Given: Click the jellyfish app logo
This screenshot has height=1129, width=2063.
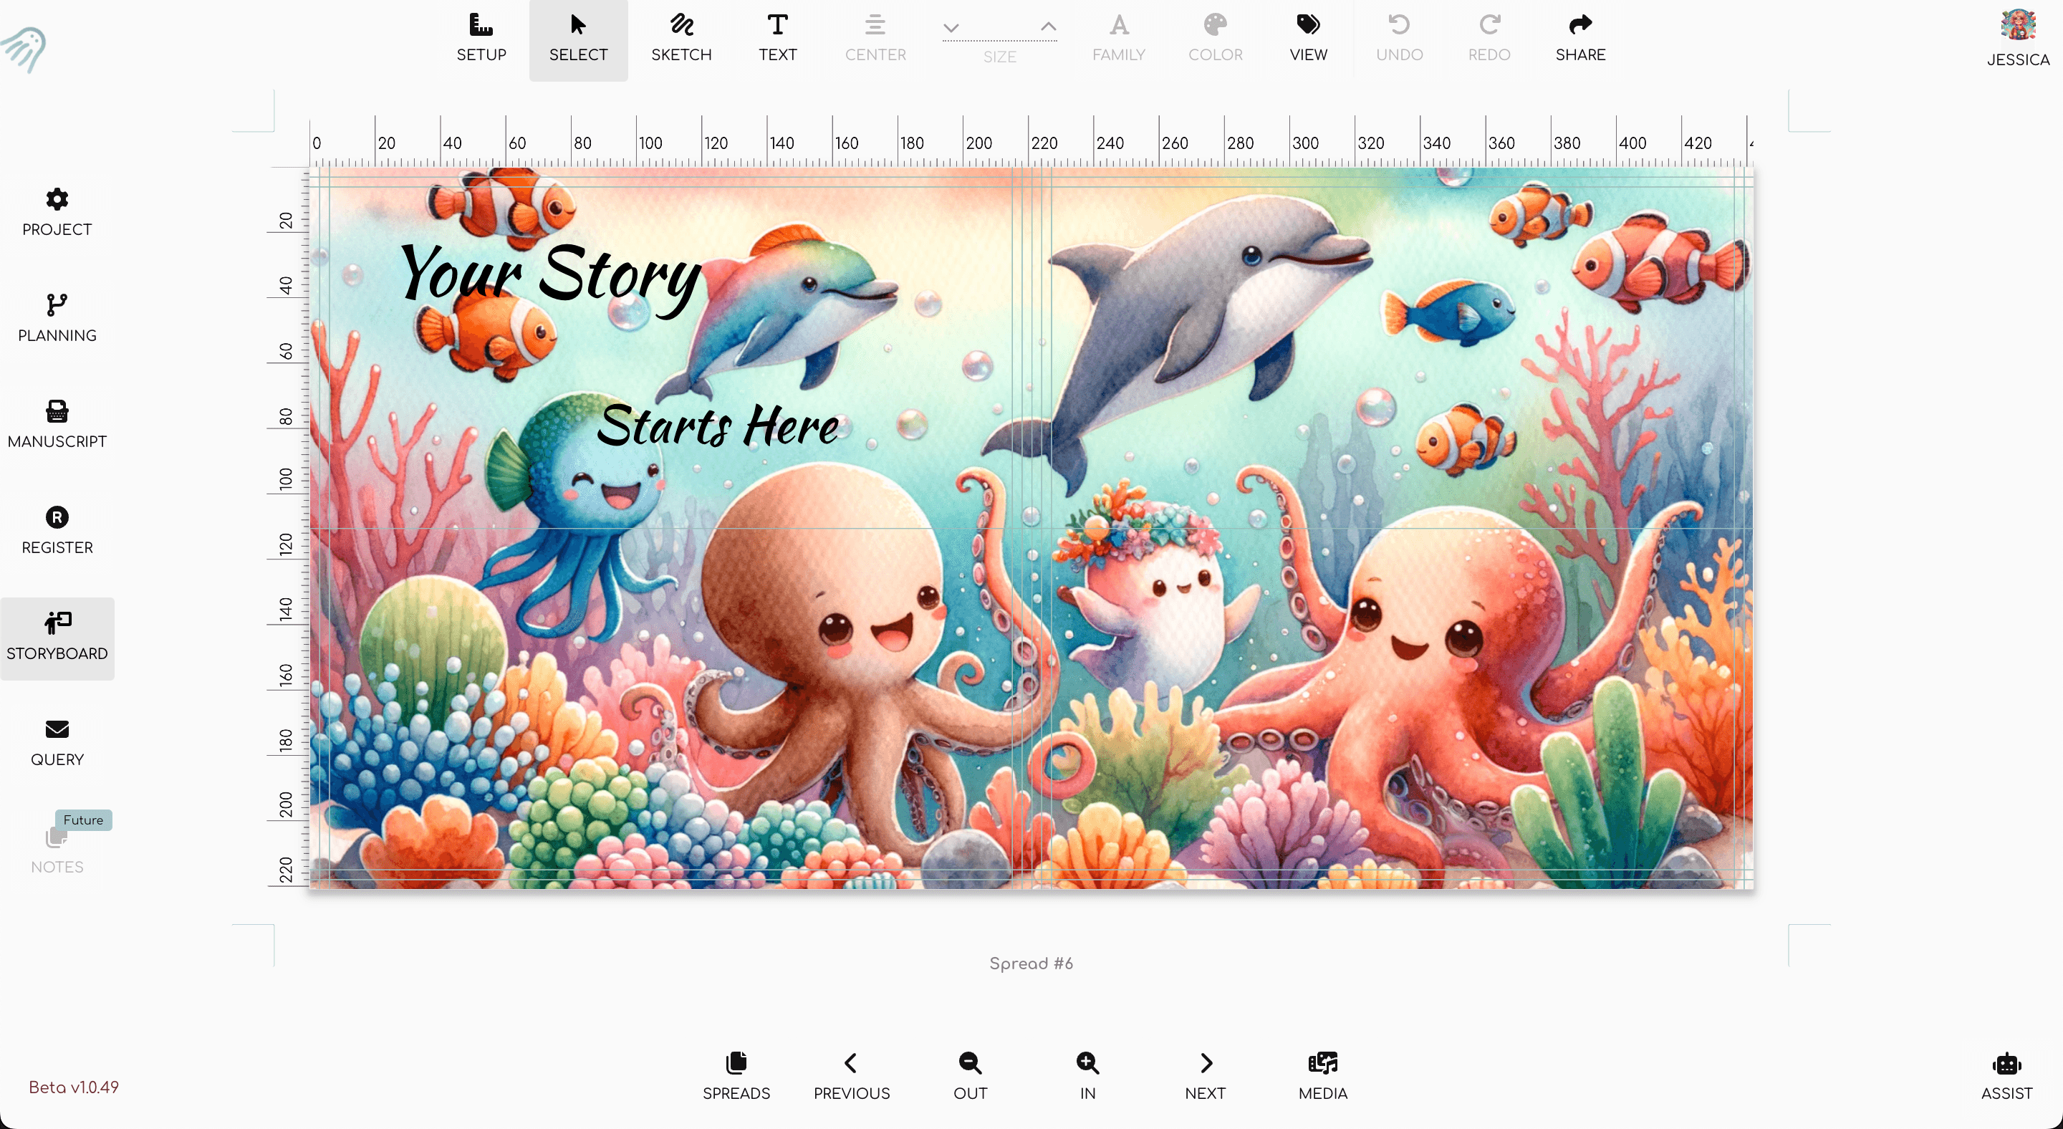Looking at the screenshot, I should pyautogui.click(x=25, y=49).
